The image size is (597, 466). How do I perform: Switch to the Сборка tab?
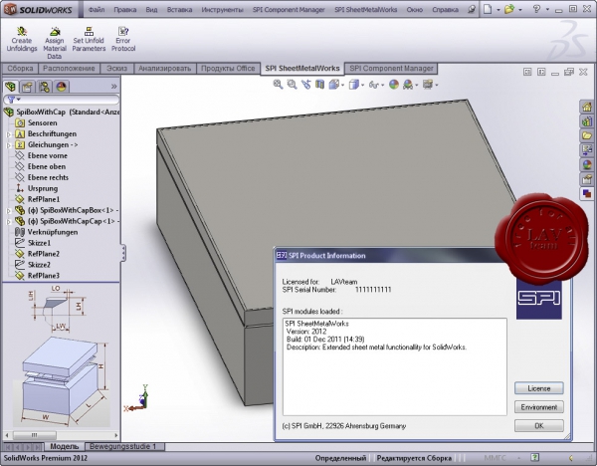20,69
